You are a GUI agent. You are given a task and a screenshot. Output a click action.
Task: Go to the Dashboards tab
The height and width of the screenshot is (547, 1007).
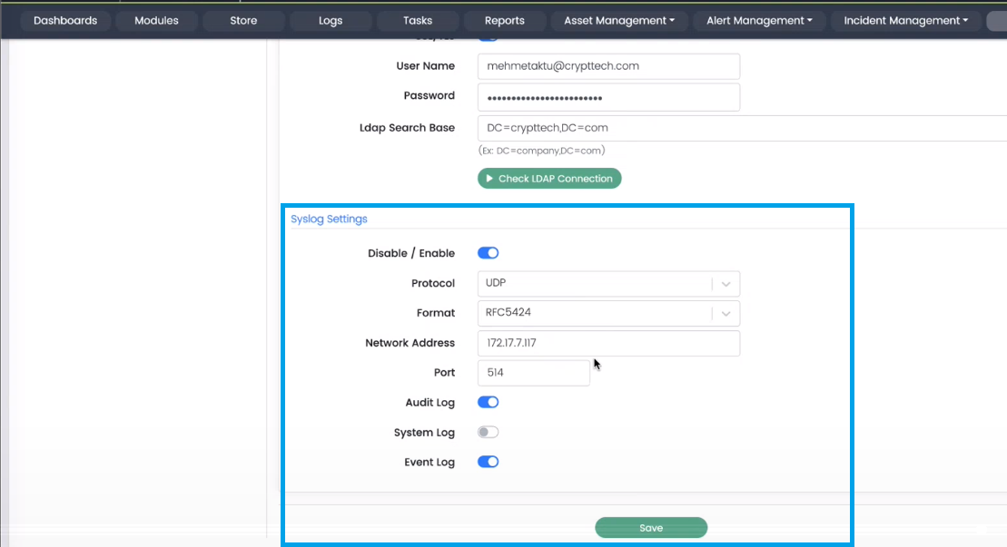[x=64, y=20]
